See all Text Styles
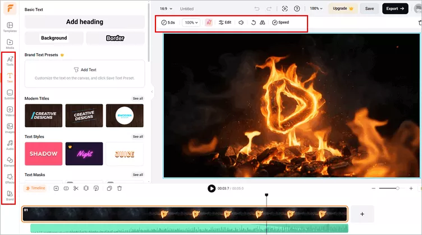 pos(138,137)
